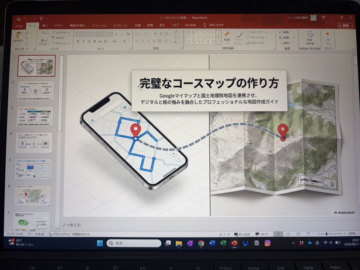Viewport: 360px width, 270px height.
Task: Click the Format Painter brush icon
Action: point(26,43)
